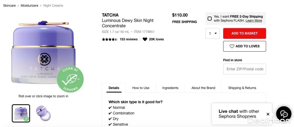Close the Live chat popup
This screenshot has width=294, height=127.
coord(268,114)
